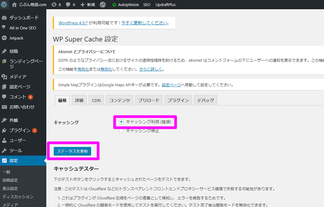This screenshot has width=324, height=207.
Task: Open the コンテンツ tab
Action: click(120, 100)
